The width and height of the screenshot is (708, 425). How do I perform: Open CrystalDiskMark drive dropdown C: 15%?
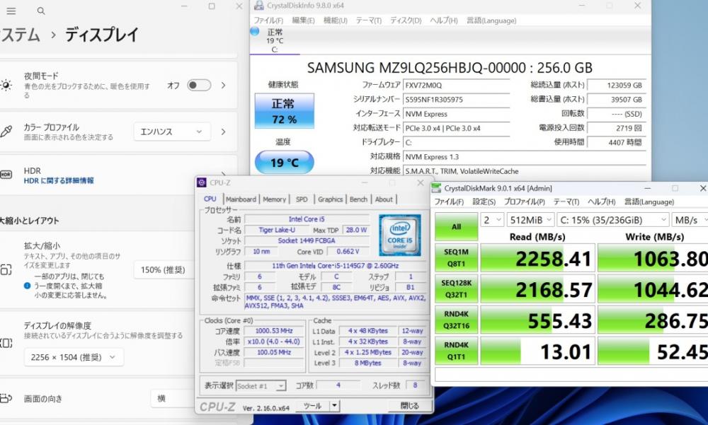612,220
